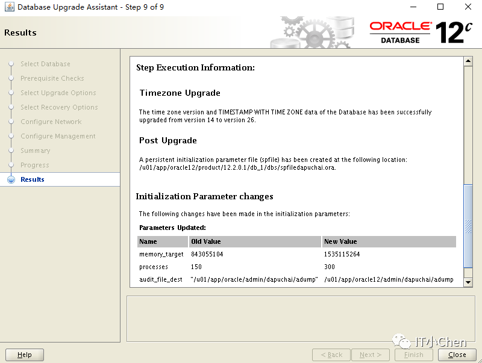
Task: Minimize the Database Upgrade Assistant window
Action: click(x=413, y=7)
